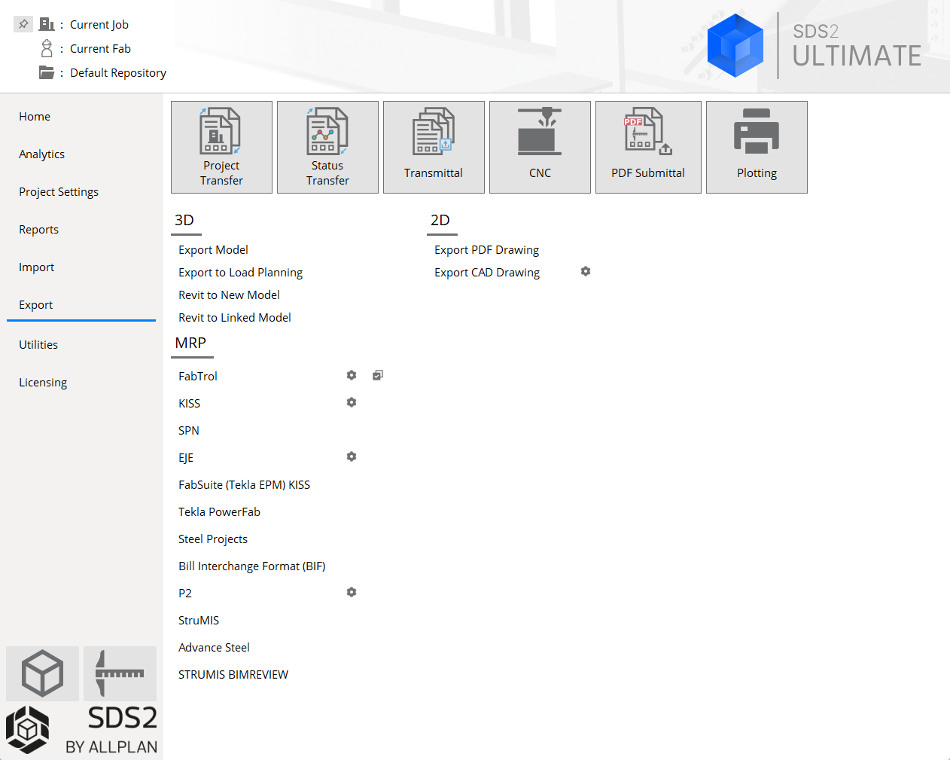Screen dimensions: 950x760
Task: Open the PDF Submittal tool
Action: [648, 147]
